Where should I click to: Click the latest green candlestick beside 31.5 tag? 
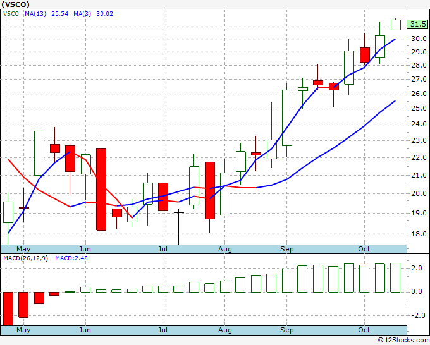click(x=396, y=25)
